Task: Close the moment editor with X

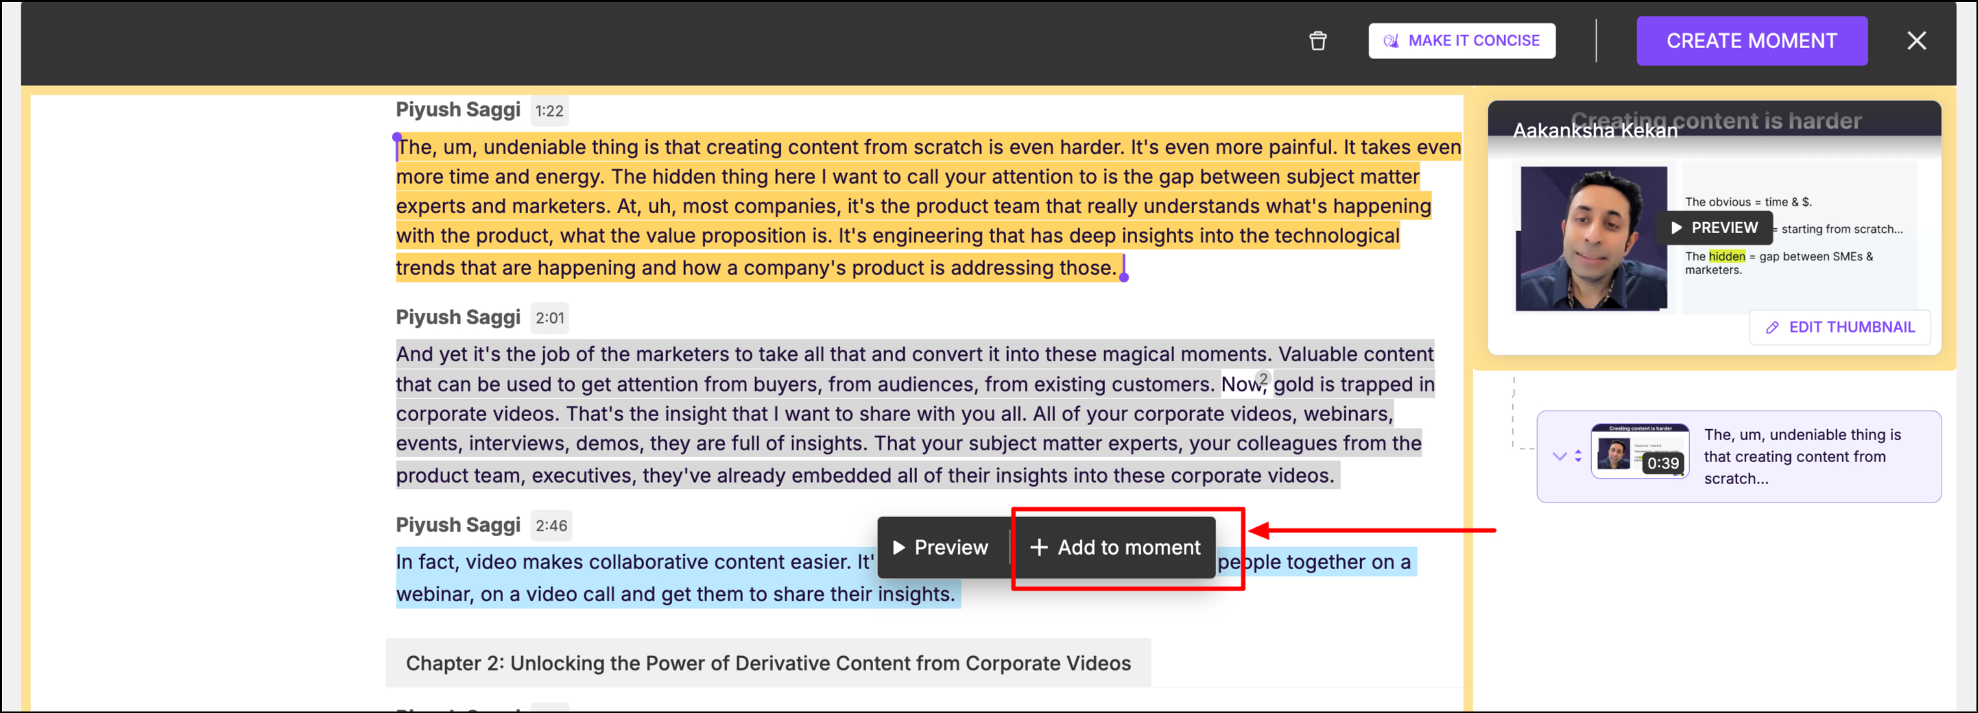Action: [x=1916, y=40]
